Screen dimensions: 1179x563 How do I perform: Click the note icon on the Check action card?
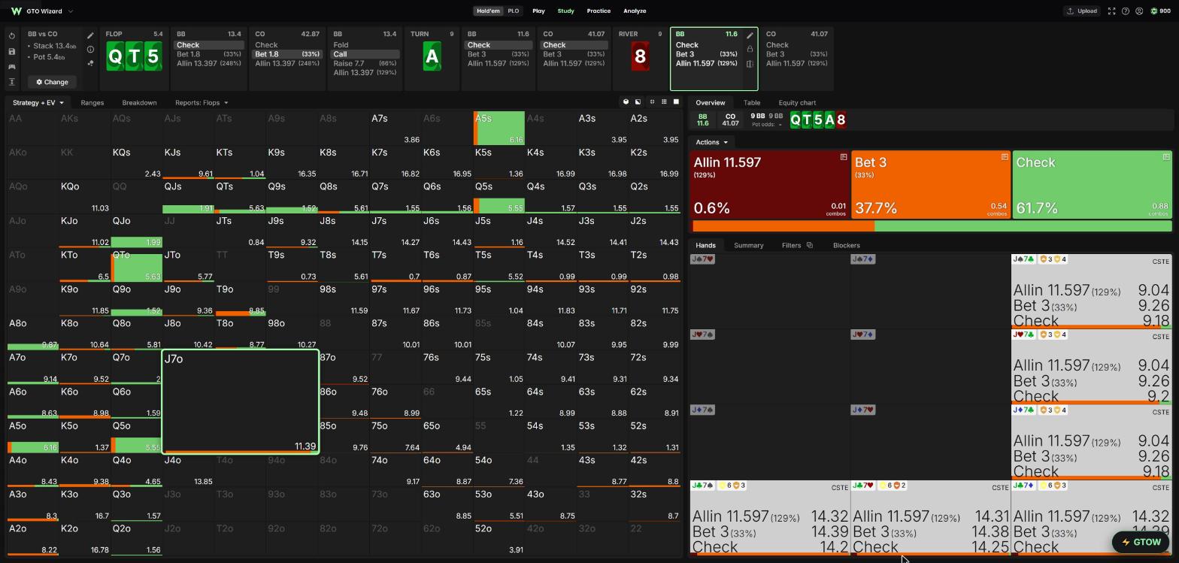click(1166, 157)
